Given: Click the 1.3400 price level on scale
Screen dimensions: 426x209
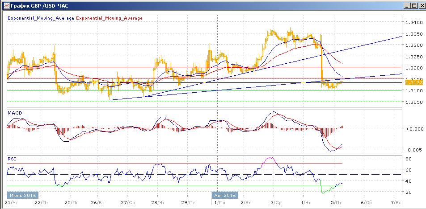Looking at the screenshot, I should pos(413,22).
